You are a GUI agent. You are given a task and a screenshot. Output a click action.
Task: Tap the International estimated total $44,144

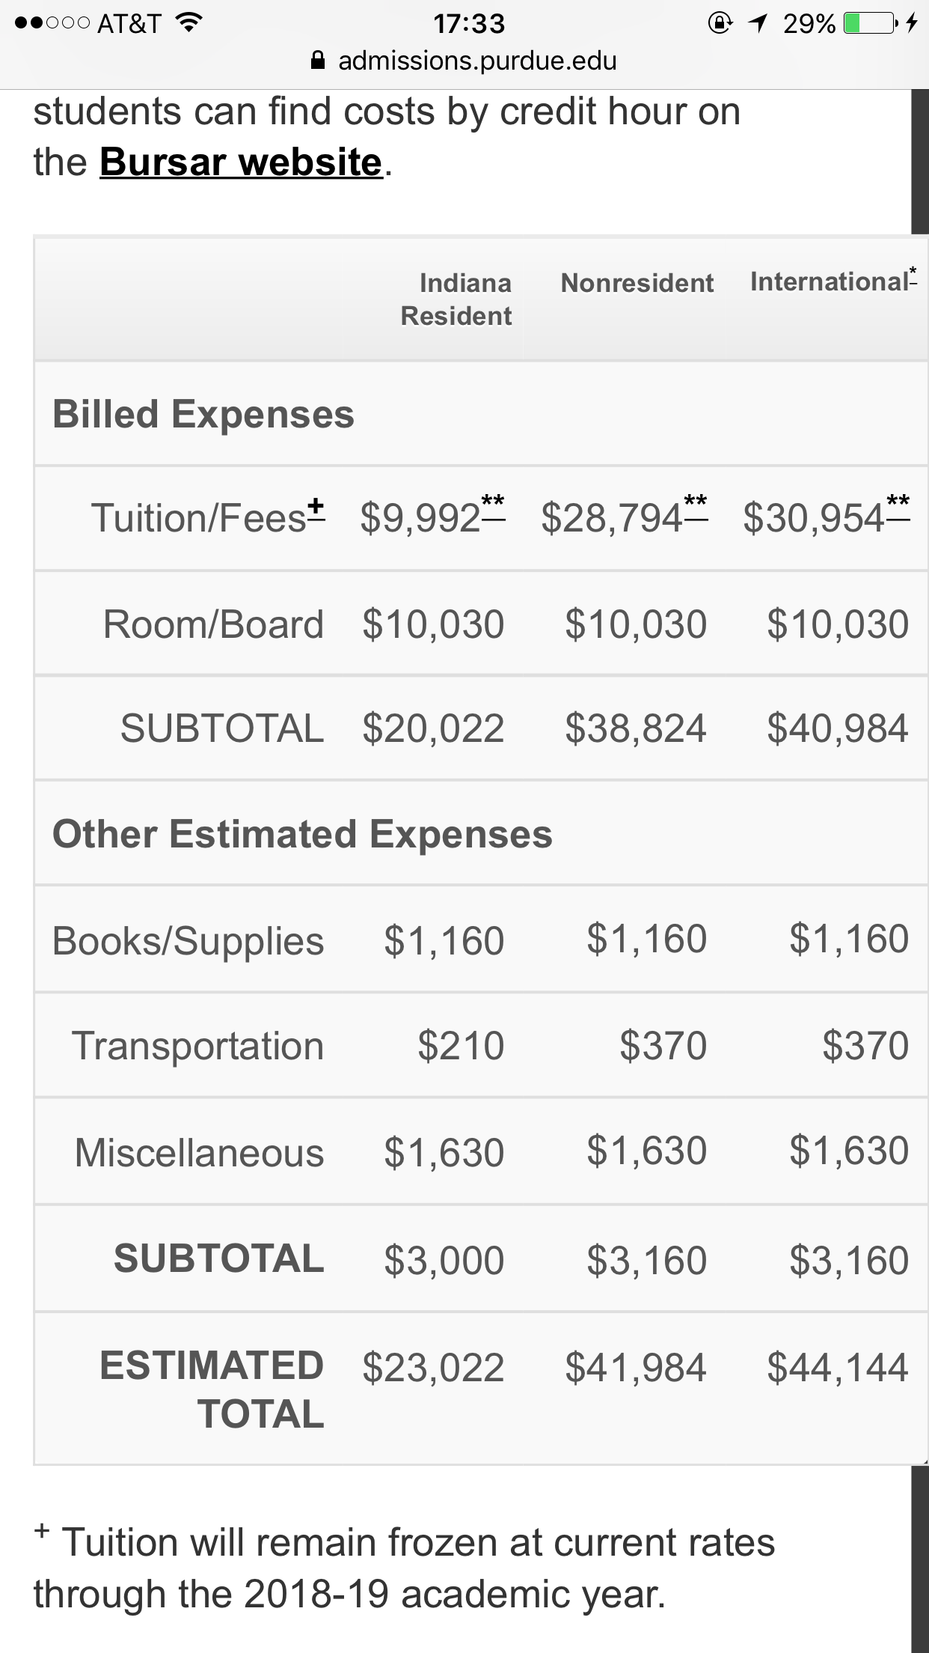pos(838,1368)
